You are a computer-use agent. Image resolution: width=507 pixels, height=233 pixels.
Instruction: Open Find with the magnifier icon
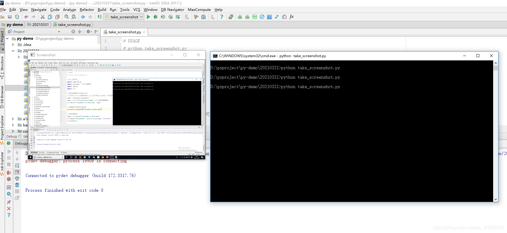(x=67, y=17)
